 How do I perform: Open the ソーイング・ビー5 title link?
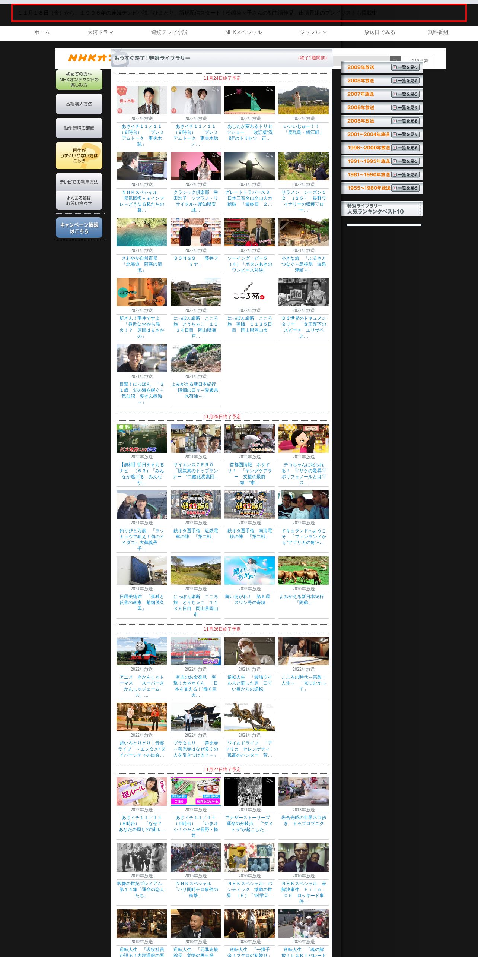pyautogui.click(x=249, y=265)
